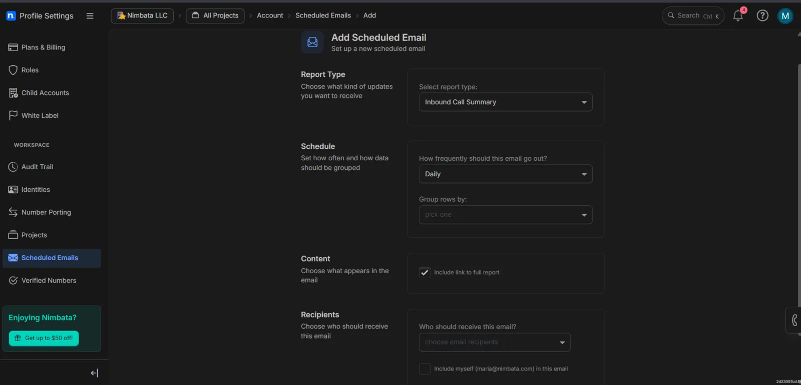The width and height of the screenshot is (801, 385).
Task: Click the White Label flag icon
Action: (13, 115)
